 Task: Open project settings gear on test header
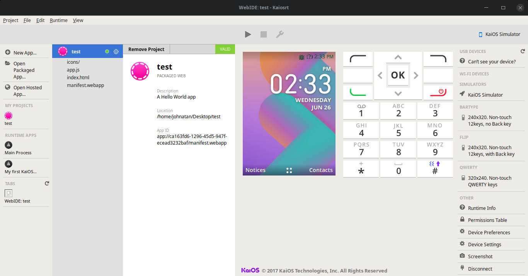[x=116, y=51]
